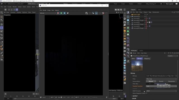Viewport: 179px width, 100px height.
Task: Toggle green channel in V-Ray VFB
Action: click(61, 13)
